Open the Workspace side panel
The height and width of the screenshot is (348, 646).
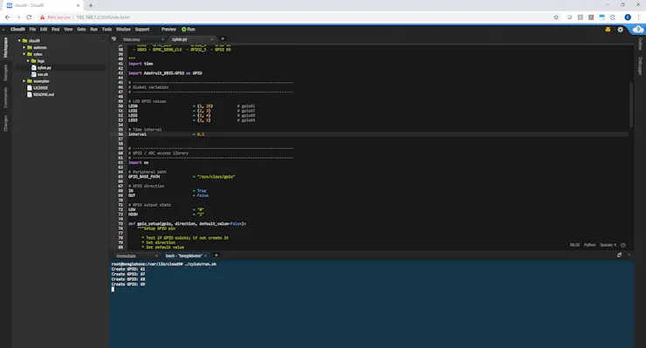coord(6,48)
